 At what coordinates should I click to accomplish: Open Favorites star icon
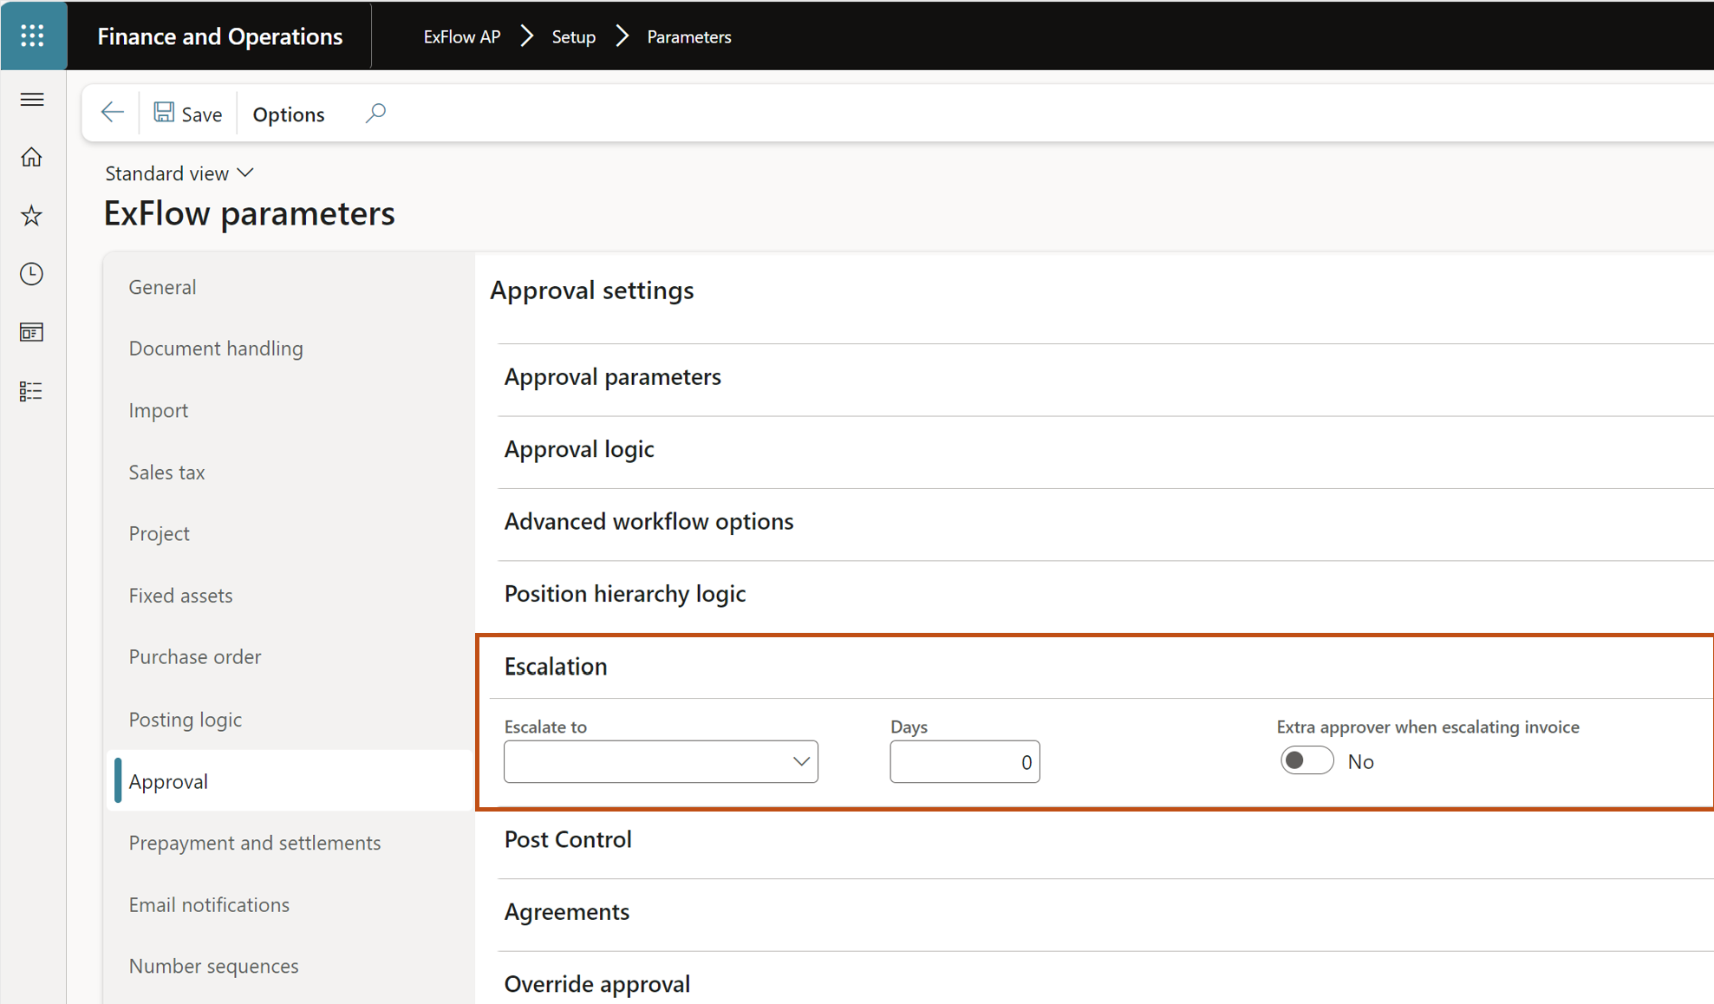[x=32, y=216]
